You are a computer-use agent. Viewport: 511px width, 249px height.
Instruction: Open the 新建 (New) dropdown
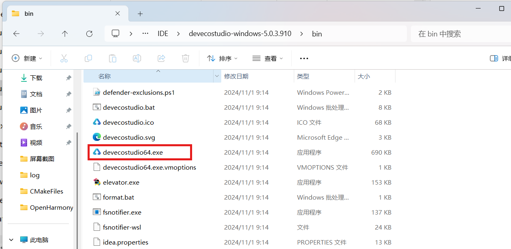[x=27, y=58]
